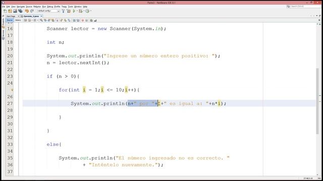Open the File menu
Screen dimensions: 323x181
point(4,7)
